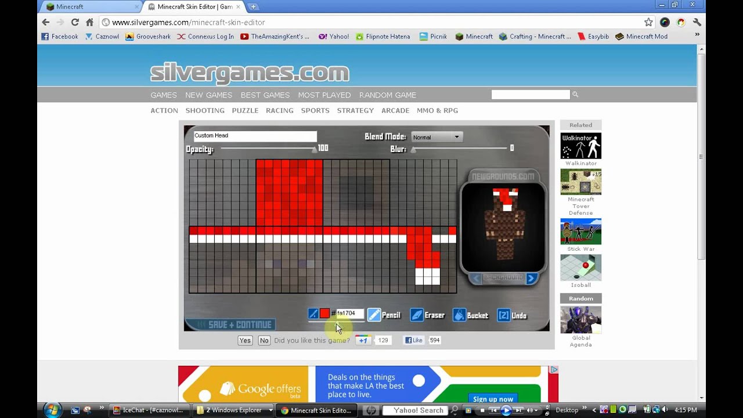743x418 pixels.
Task: Click the Undo icon
Action: (x=503, y=315)
